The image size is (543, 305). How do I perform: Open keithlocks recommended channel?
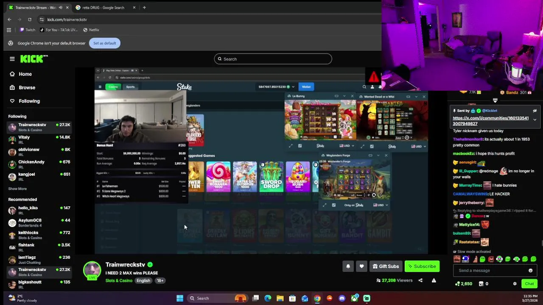(x=39, y=235)
